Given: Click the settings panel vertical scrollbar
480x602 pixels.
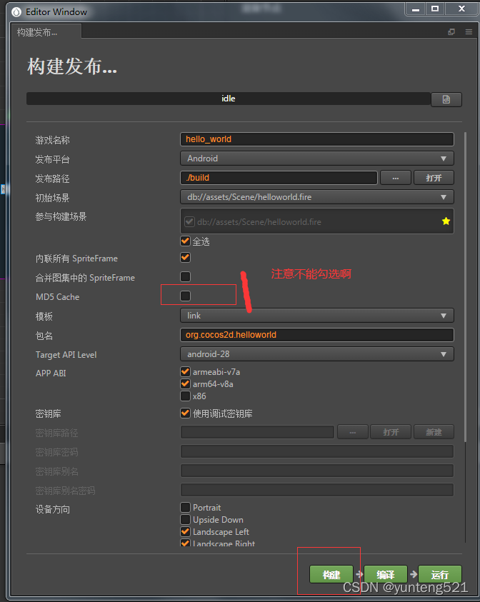Looking at the screenshot, I should pyautogui.click(x=466, y=286).
